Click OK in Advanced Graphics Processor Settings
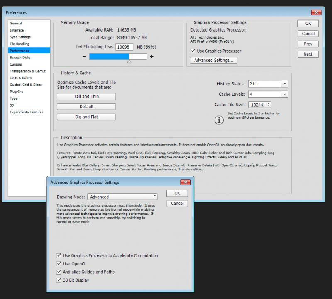The height and width of the screenshot is (299, 332). point(177,193)
